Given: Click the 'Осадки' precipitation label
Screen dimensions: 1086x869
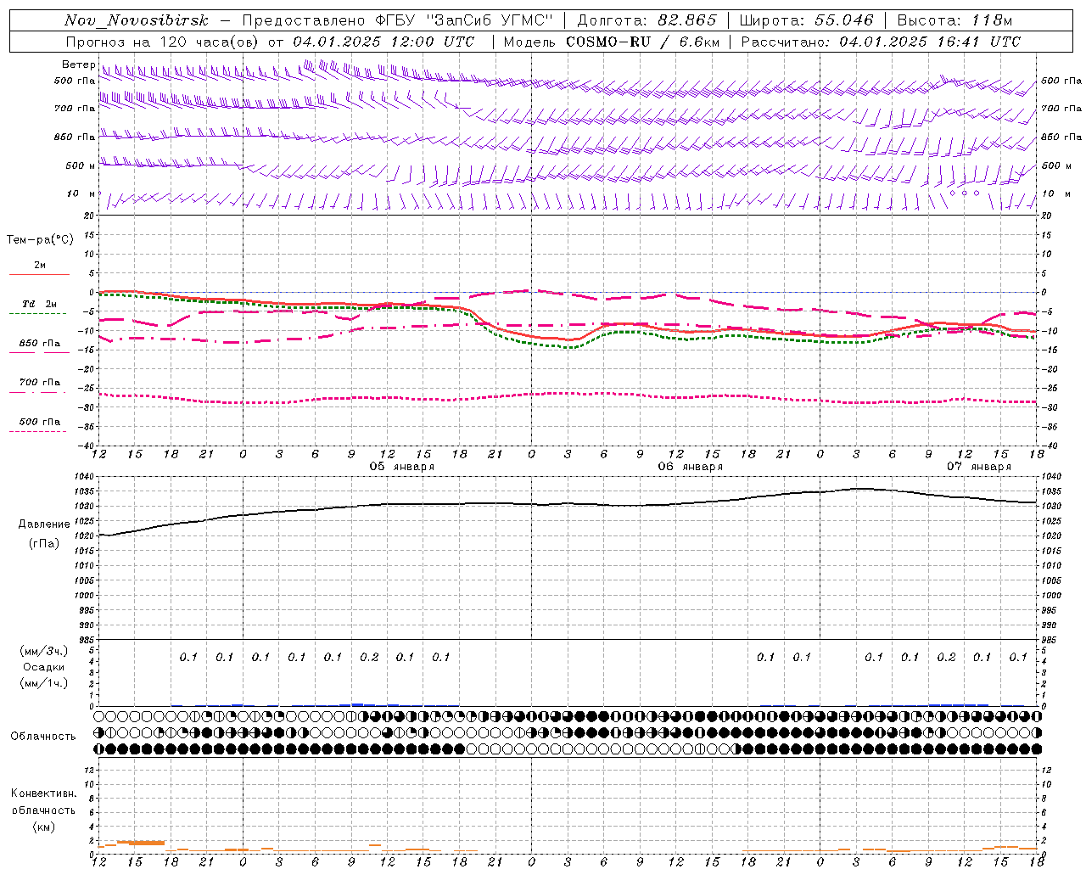Looking at the screenshot, I should (43, 667).
